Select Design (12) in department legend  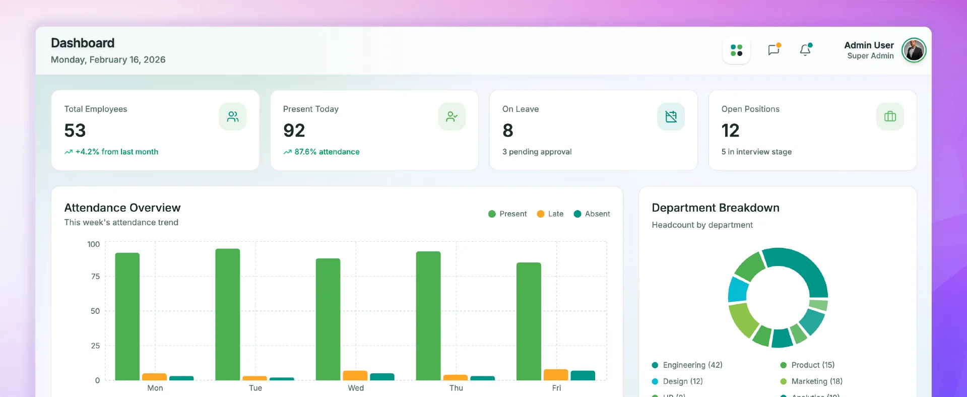pos(677,381)
